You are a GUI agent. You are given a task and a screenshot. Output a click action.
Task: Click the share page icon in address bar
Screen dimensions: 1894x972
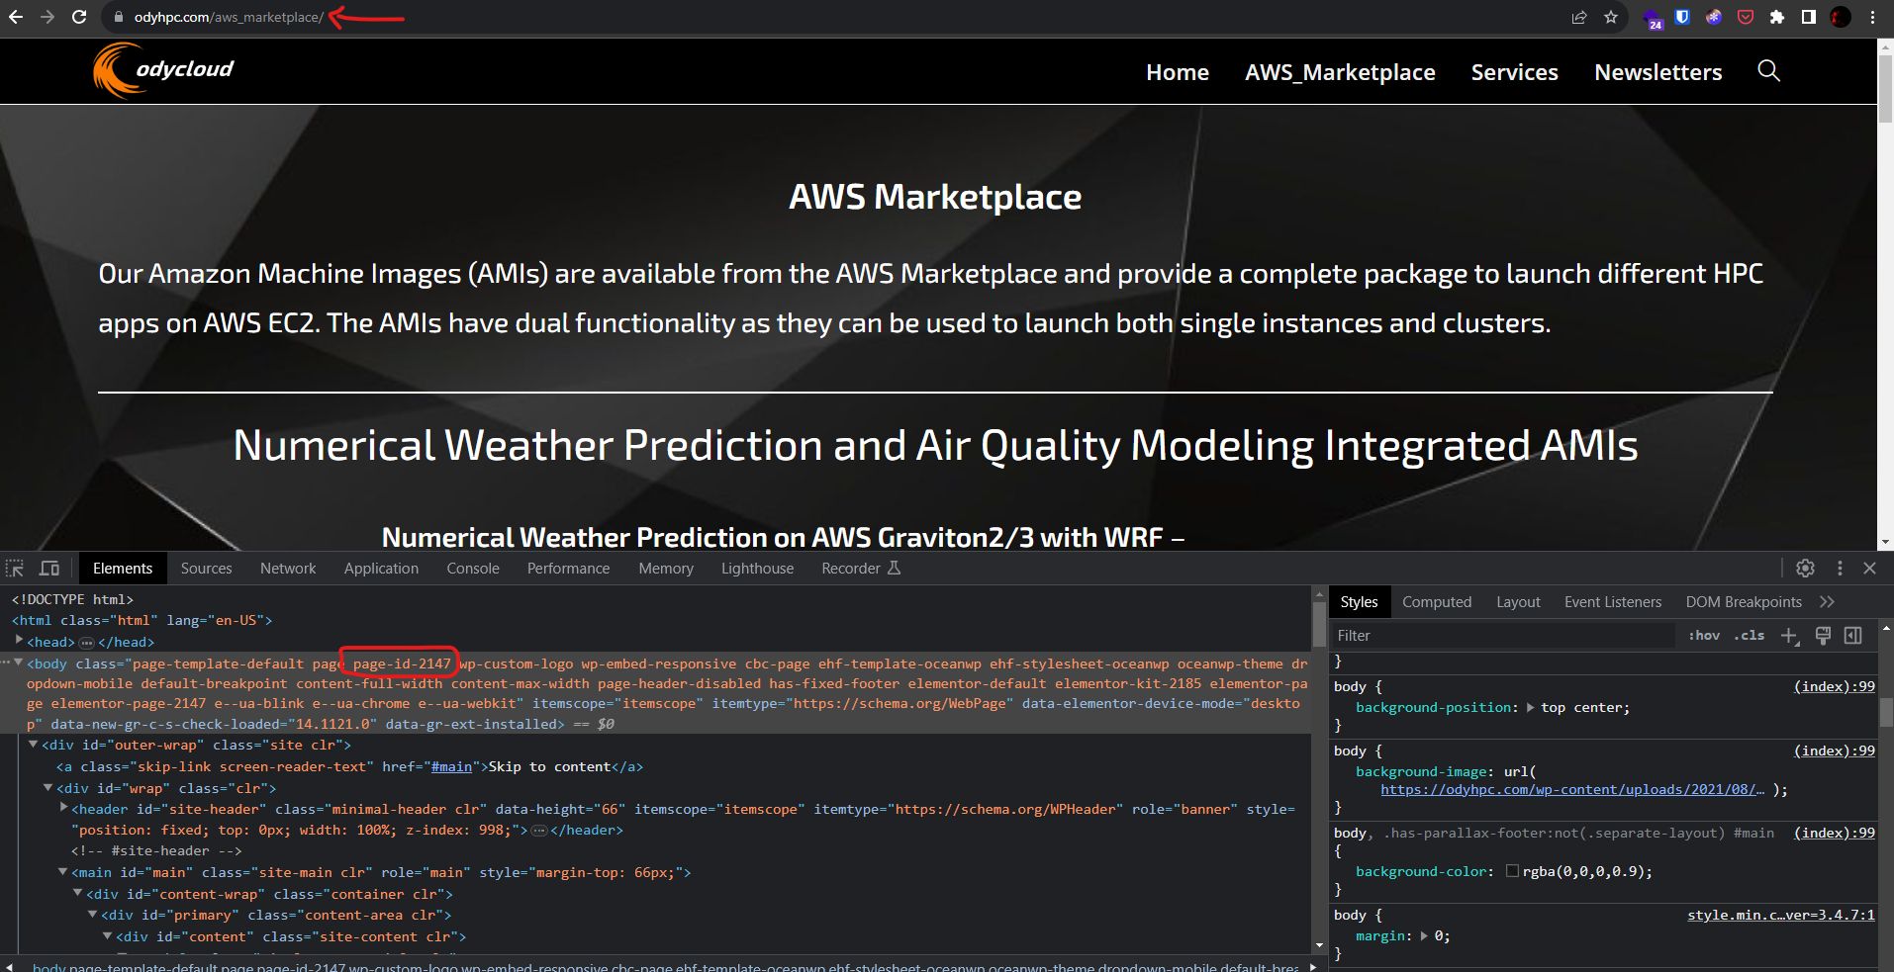point(1579,17)
